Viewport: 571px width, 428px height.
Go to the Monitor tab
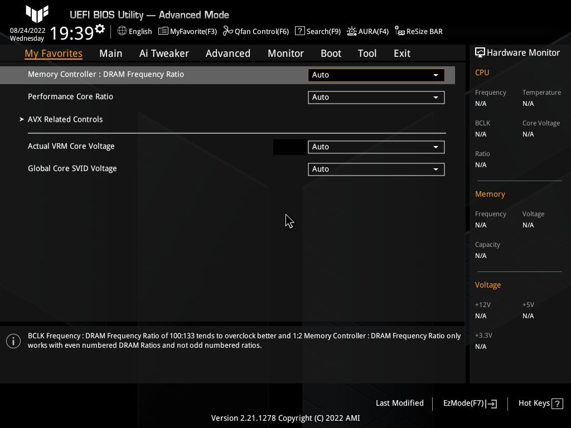pos(285,53)
